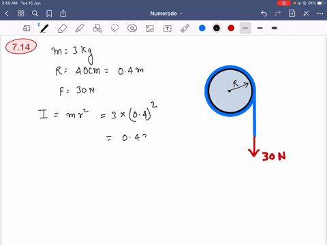Choose the red pen color

coord(231,28)
